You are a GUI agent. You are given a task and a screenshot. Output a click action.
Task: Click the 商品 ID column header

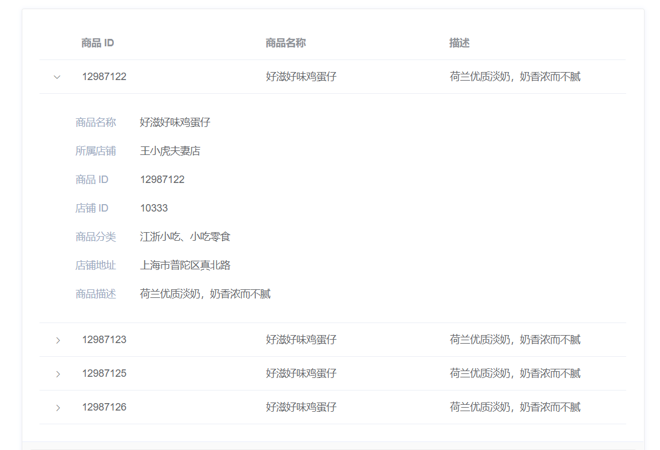97,42
